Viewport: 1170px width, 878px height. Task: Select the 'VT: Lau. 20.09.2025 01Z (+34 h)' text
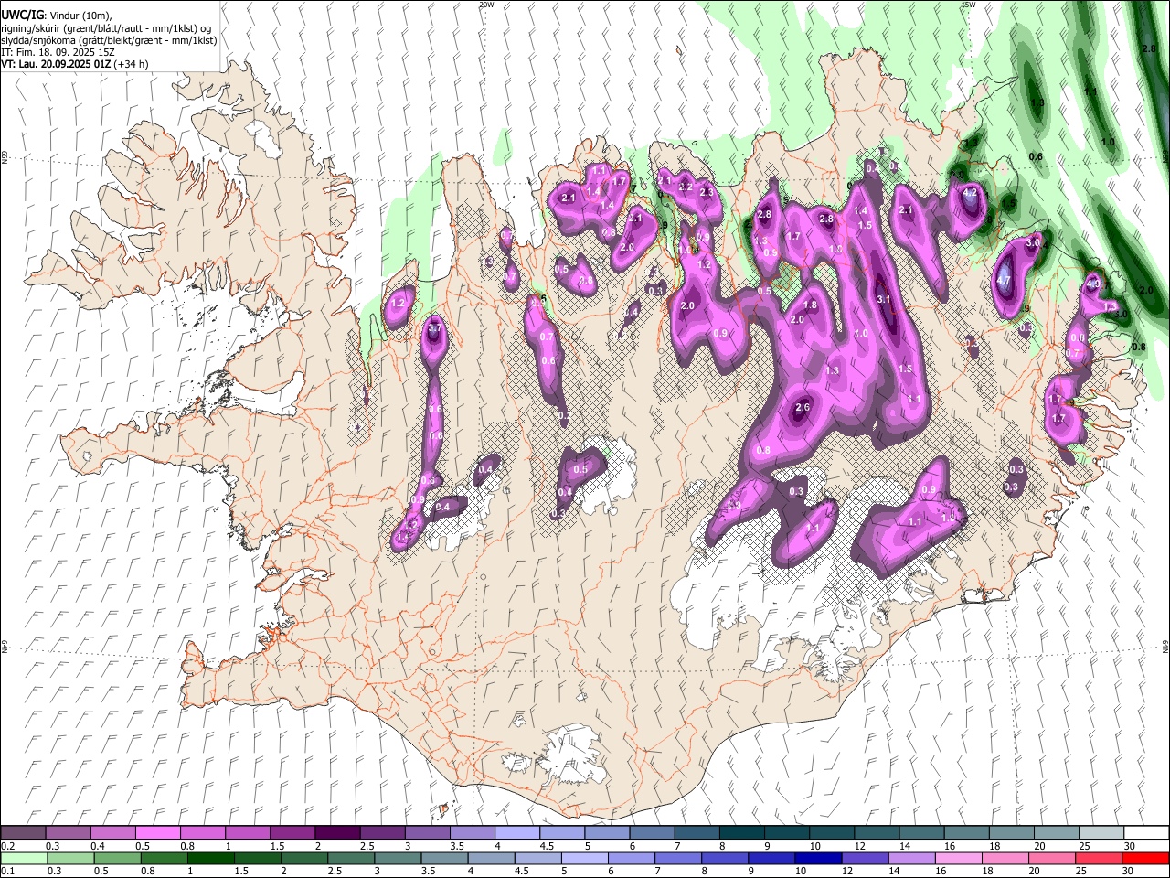pyautogui.click(x=75, y=64)
